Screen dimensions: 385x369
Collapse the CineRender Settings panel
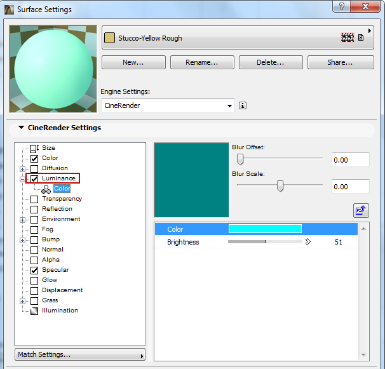(x=22, y=128)
